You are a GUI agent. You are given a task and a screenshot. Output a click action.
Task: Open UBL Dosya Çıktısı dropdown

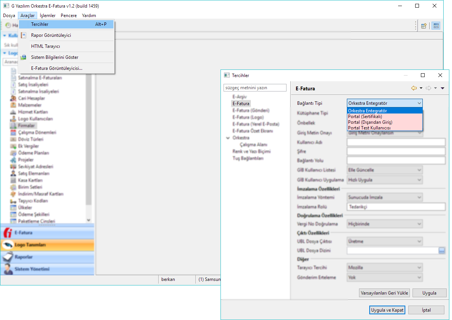coord(385,241)
